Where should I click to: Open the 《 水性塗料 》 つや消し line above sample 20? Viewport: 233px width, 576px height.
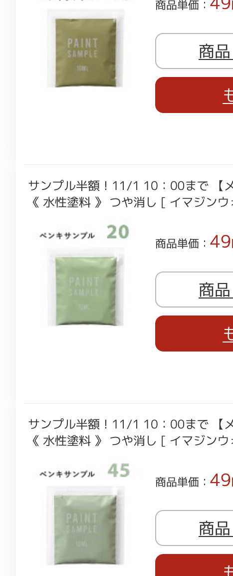130,202
